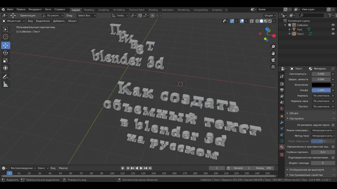Open the 'Файл' menu
Viewport: 337px width, 189px height.
(10, 9)
